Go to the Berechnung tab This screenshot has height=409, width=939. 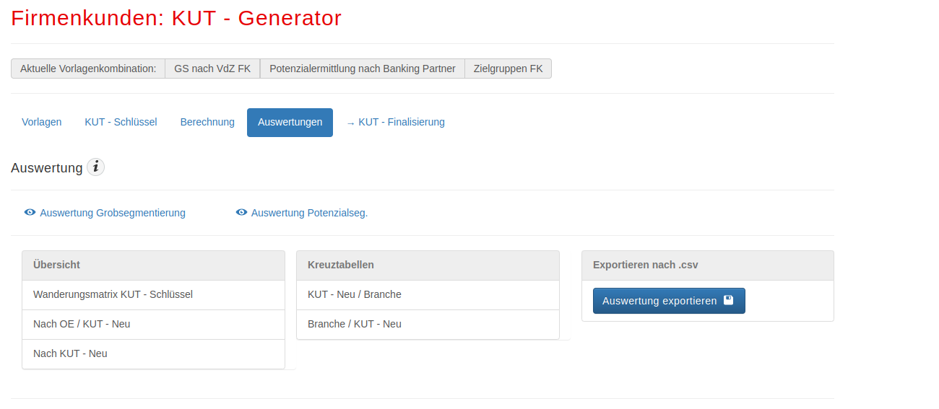click(x=207, y=122)
